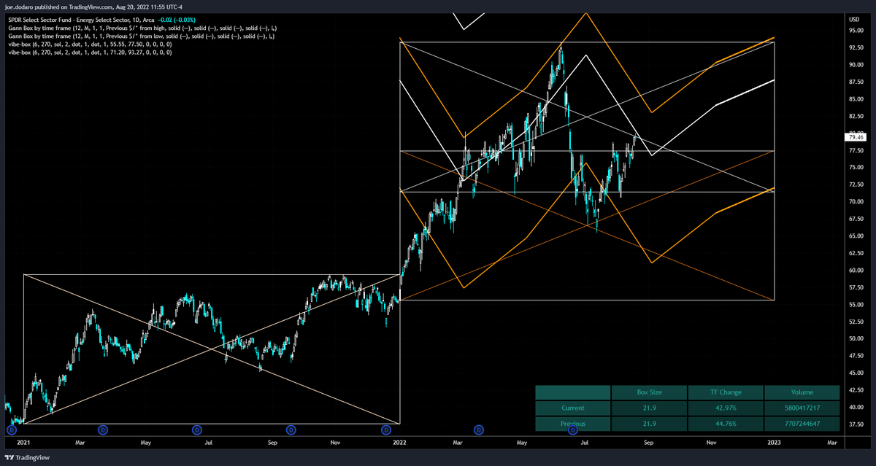Click the 75.00 price axis label
This screenshot has height=466, width=876.
tap(856, 168)
